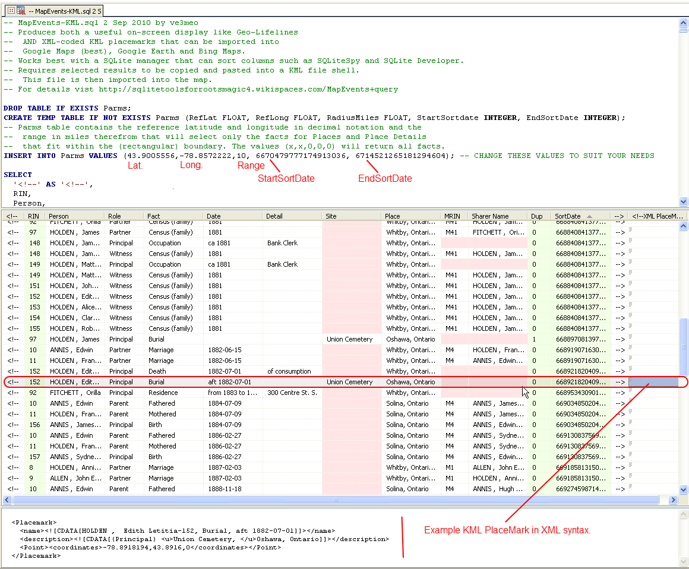689x569 pixels.
Task: Sort by RIN column header
Action: coord(33,216)
